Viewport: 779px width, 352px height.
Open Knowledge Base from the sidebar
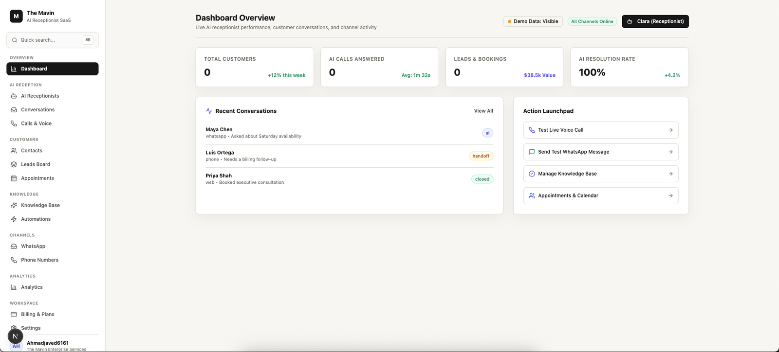[x=53, y=206]
